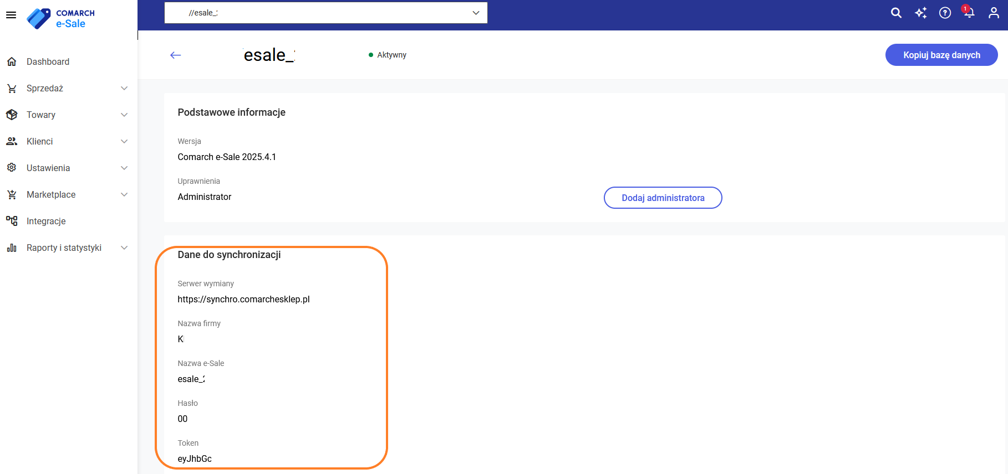Screen dimensions: 1008x474
Task: Expand the Klienci menu chevron
Action: (124, 141)
